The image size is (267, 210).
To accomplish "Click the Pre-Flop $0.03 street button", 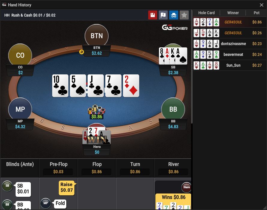I will tap(58, 168).
